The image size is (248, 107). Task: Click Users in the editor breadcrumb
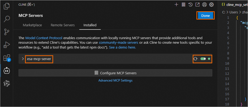(233, 12)
